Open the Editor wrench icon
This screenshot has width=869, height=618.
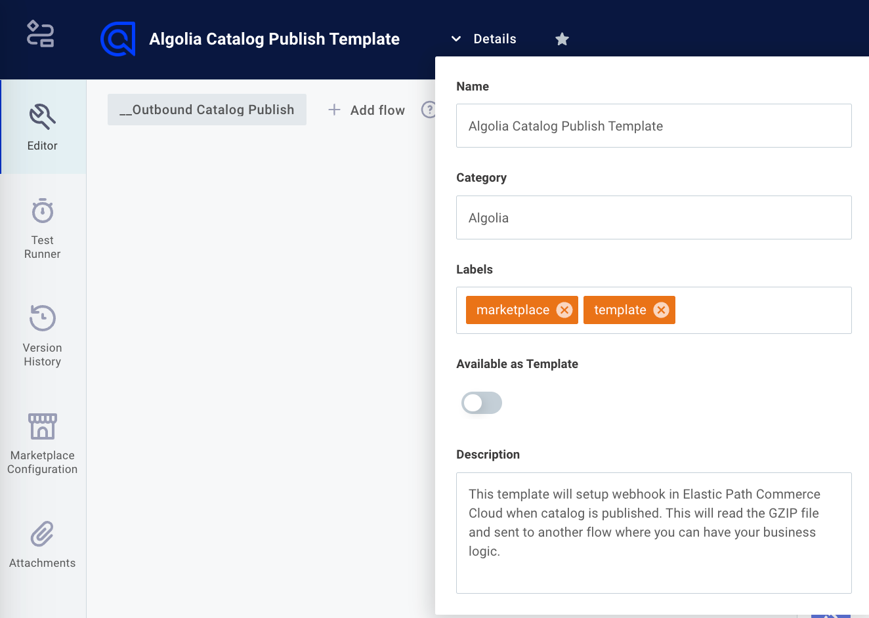43,116
